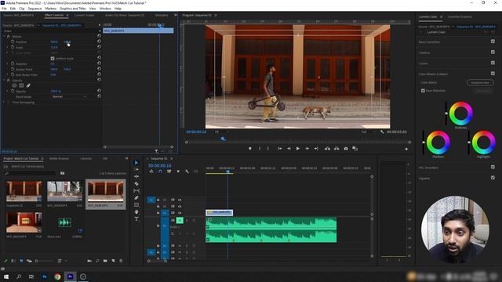Screen dimensions: 502x282
Task: Play the program monitor video
Action: pos(298,149)
